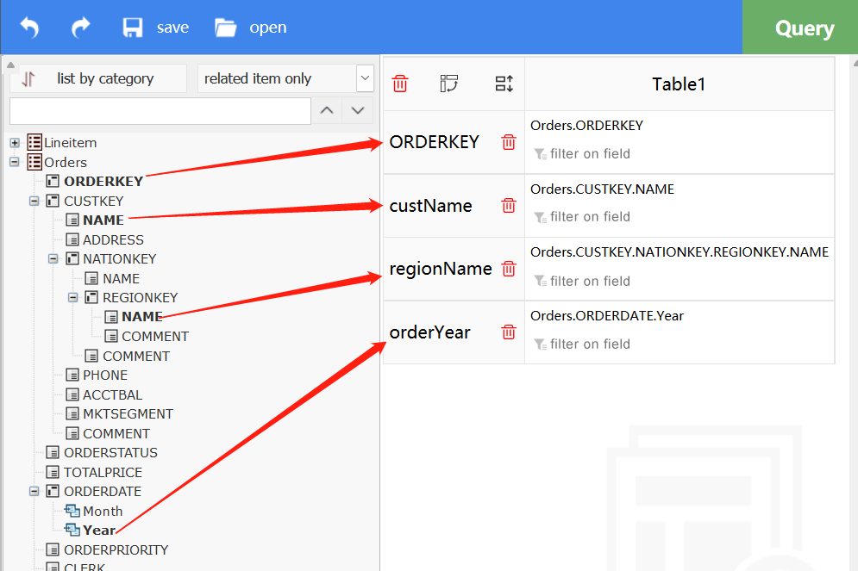Select Month under ORDERDATE
The image size is (858, 571).
[x=103, y=512]
